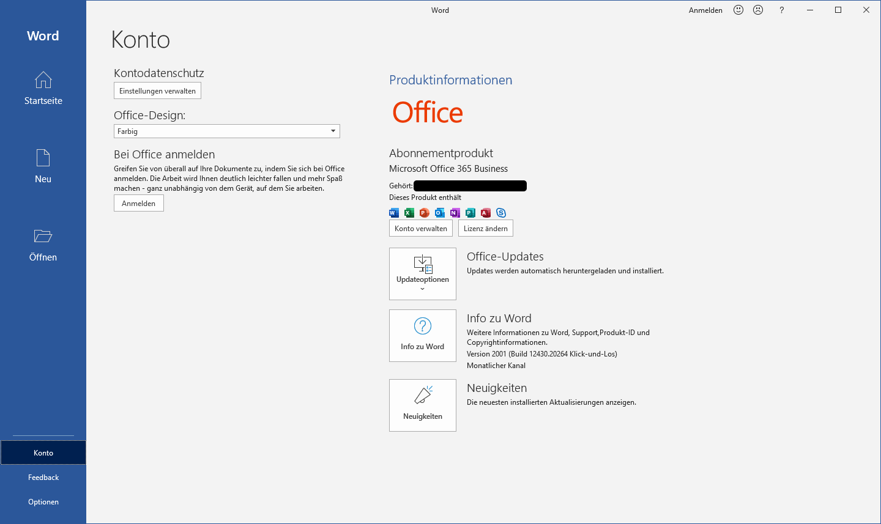Send positive feedback with smiley face icon
Image resolution: width=881 pixels, height=524 pixels.
[x=738, y=10]
